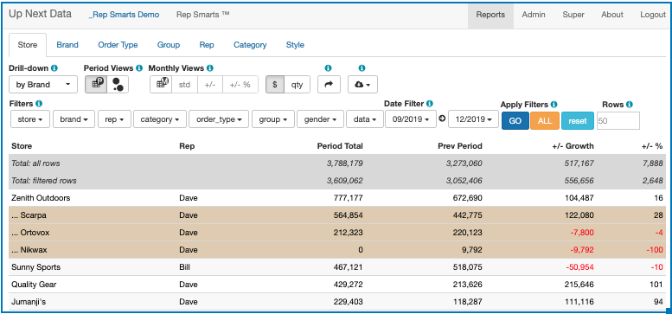Switch values to qty
The height and width of the screenshot is (314, 672).
[297, 85]
